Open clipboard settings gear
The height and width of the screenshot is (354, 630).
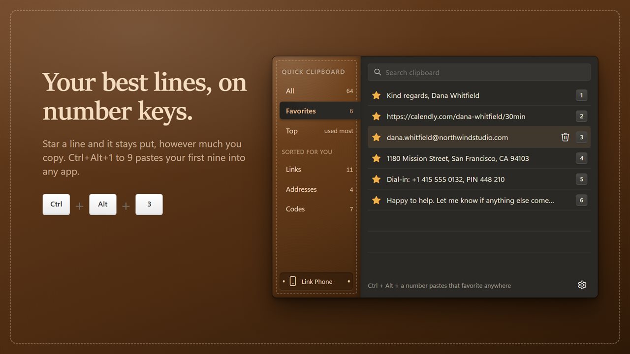(x=582, y=285)
